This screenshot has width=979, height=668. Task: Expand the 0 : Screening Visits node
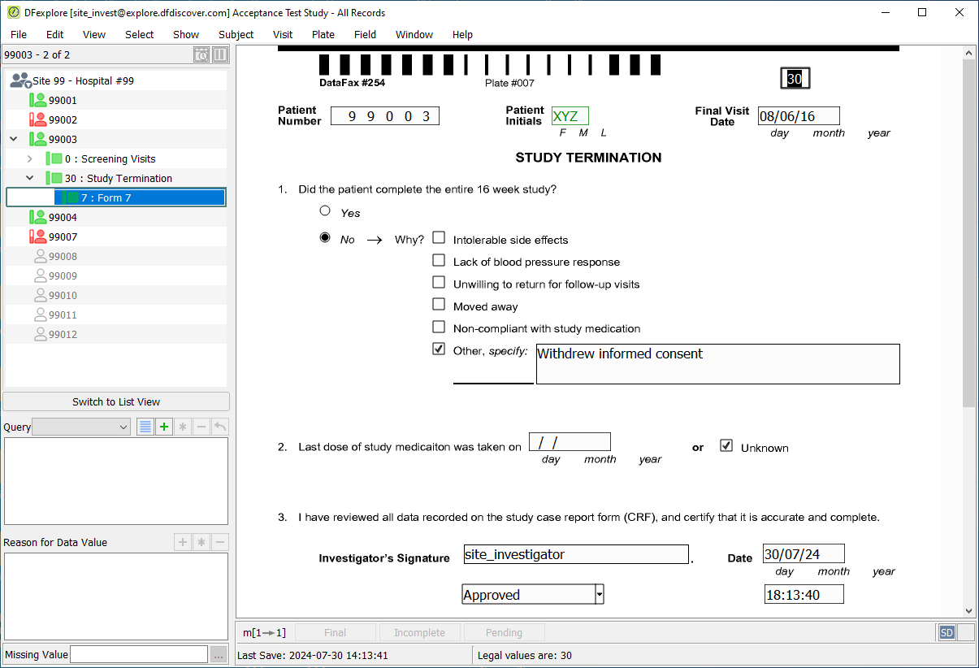coord(30,159)
